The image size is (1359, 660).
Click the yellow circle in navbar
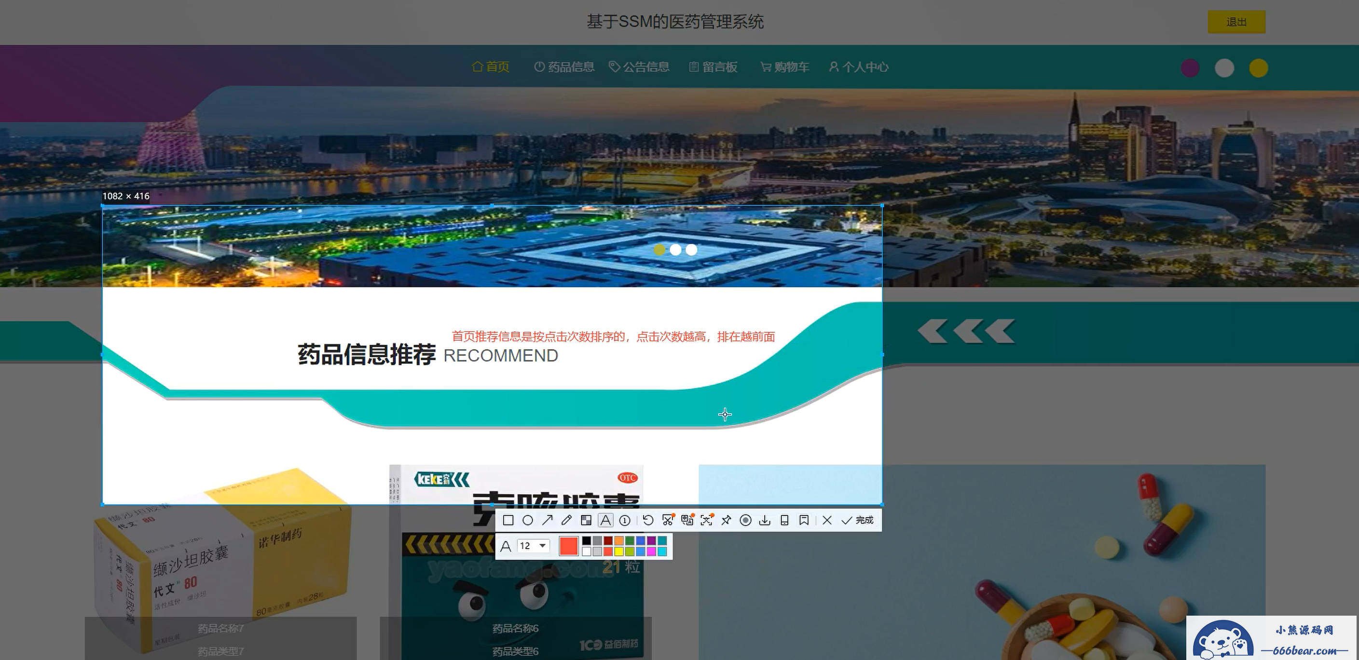(x=1259, y=68)
